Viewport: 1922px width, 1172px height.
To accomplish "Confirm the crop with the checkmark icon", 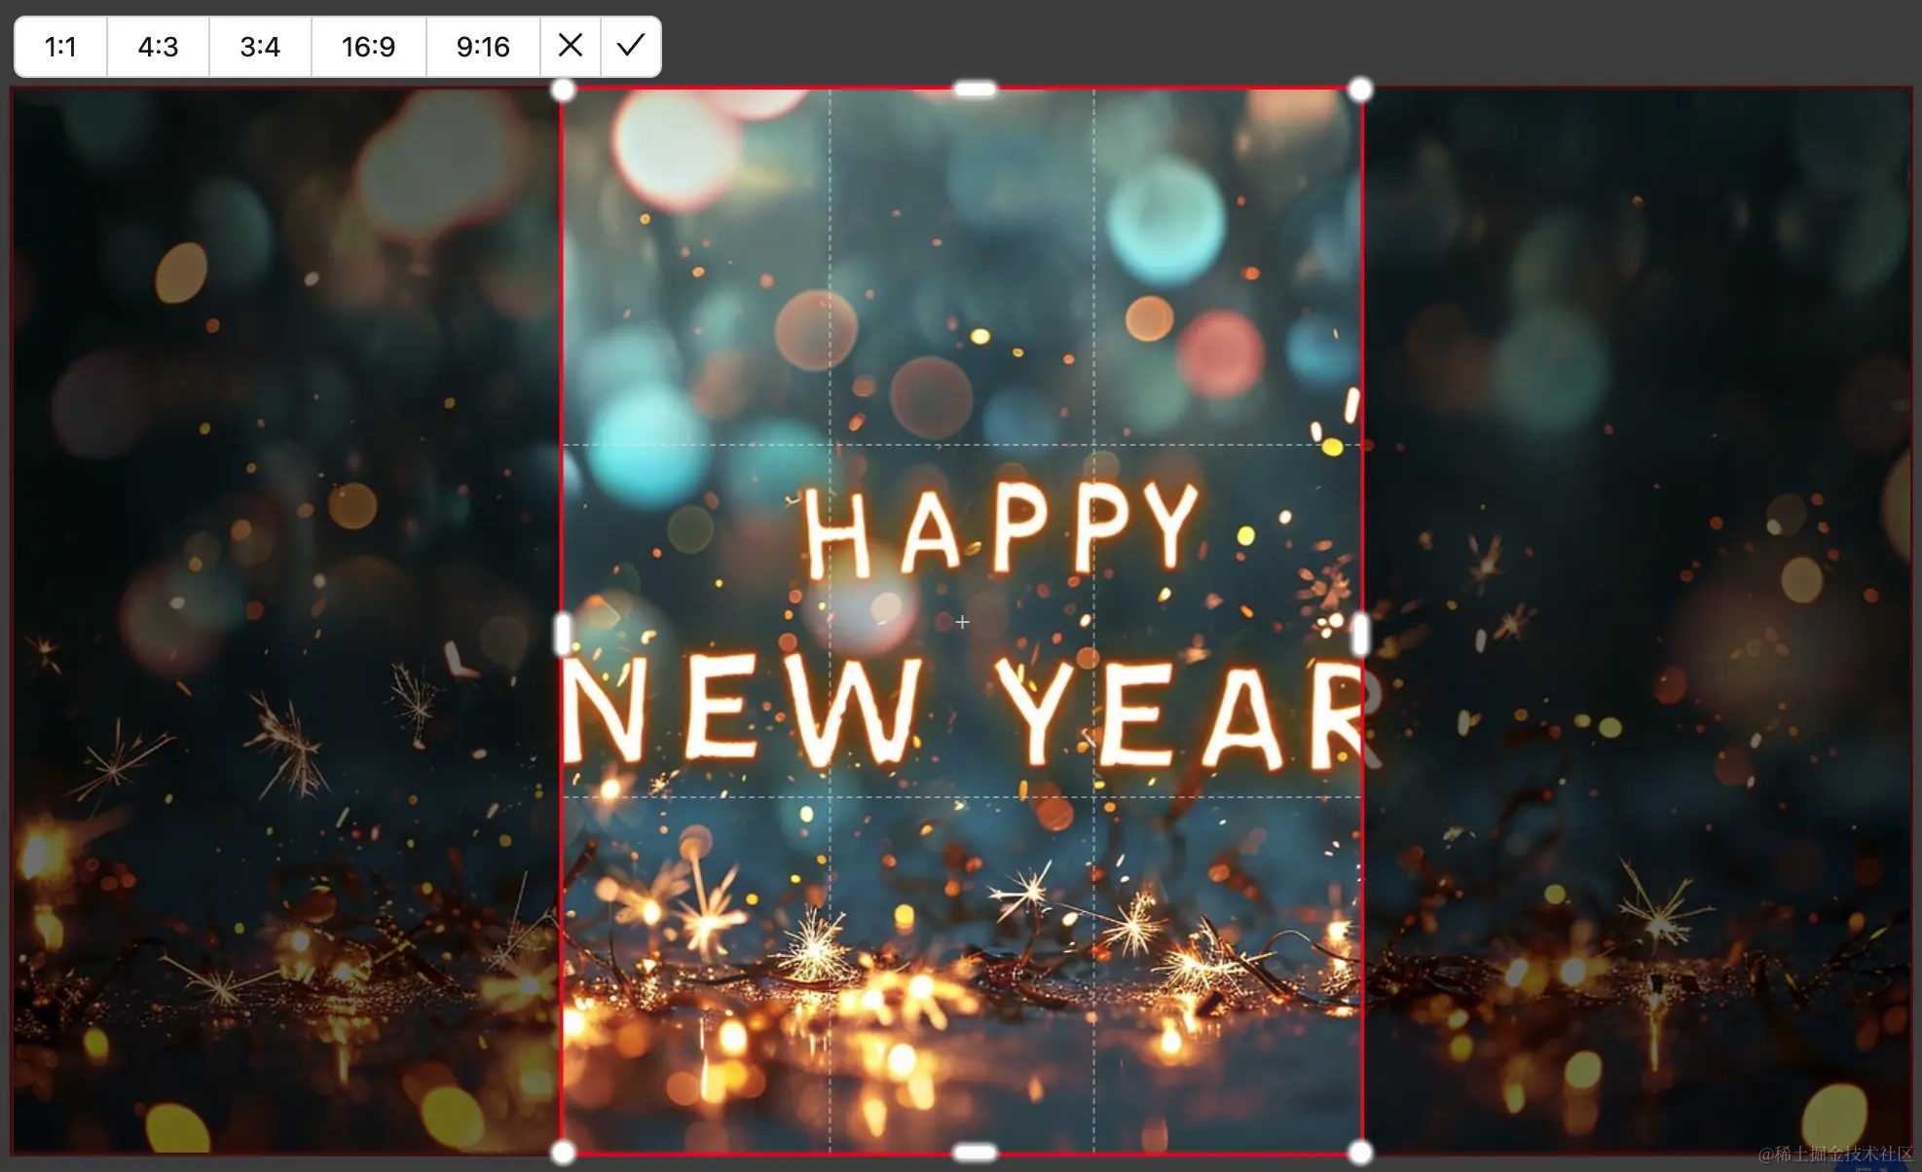I will 631,46.
